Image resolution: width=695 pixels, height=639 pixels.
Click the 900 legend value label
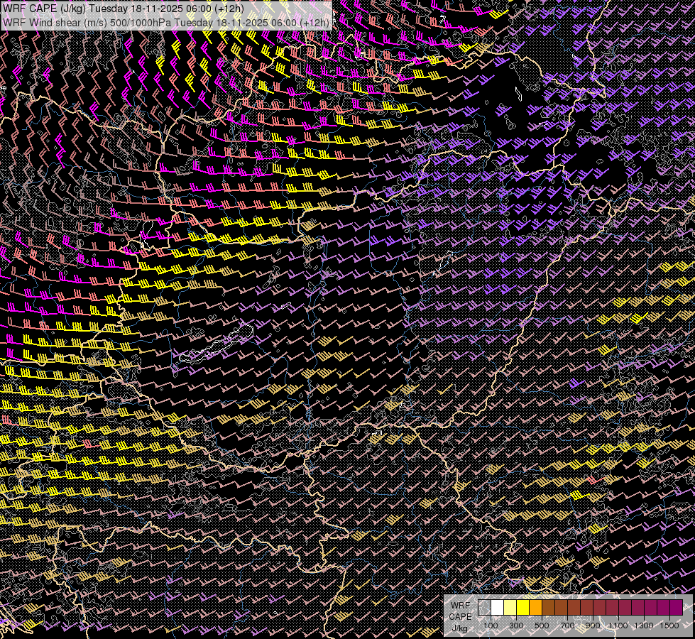(x=593, y=626)
